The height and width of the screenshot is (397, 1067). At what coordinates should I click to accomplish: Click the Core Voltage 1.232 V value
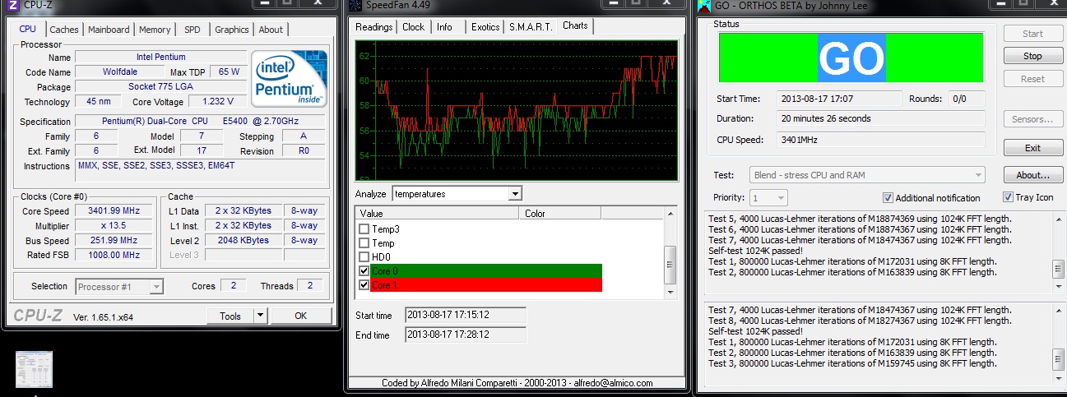217,102
